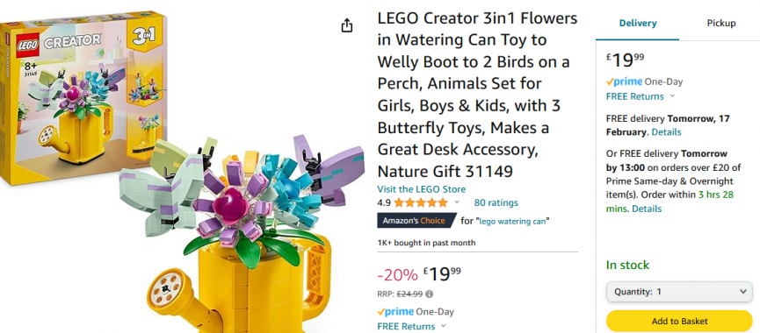Expand FREE Returns below price
This screenshot has width=760, height=333.
tap(412, 326)
